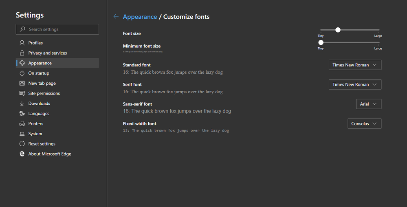The width and height of the screenshot is (407, 207).
Task: Click the Appearance palette icon
Action: [x=22, y=63]
